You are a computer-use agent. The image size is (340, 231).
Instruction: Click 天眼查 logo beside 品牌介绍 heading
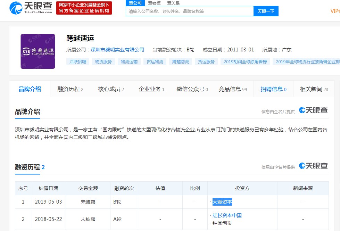(313, 110)
